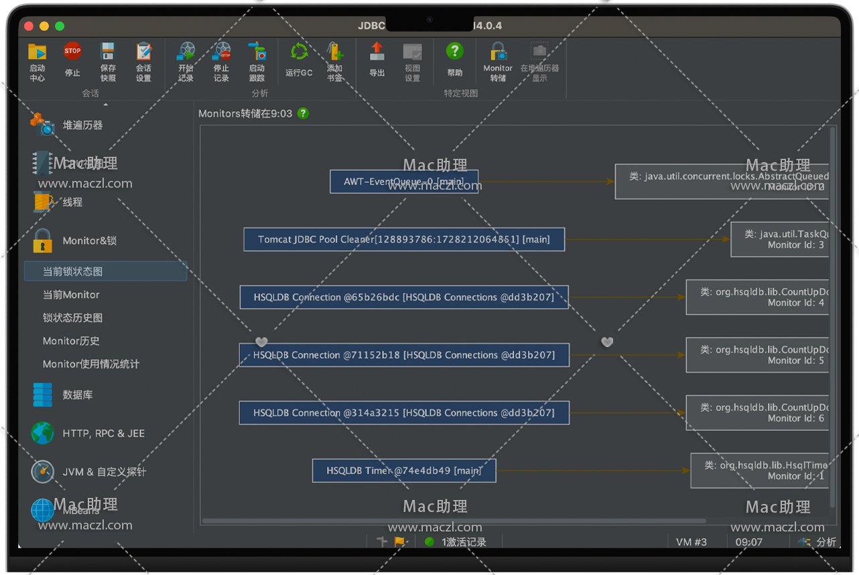Click the Save Snapshot icon
The width and height of the screenshot is (859, 575).
click(108, 62)
